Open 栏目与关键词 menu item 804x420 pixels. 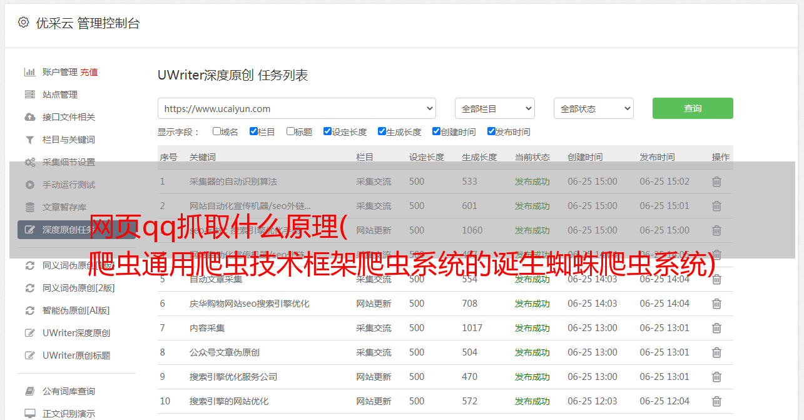coord(69,140)
